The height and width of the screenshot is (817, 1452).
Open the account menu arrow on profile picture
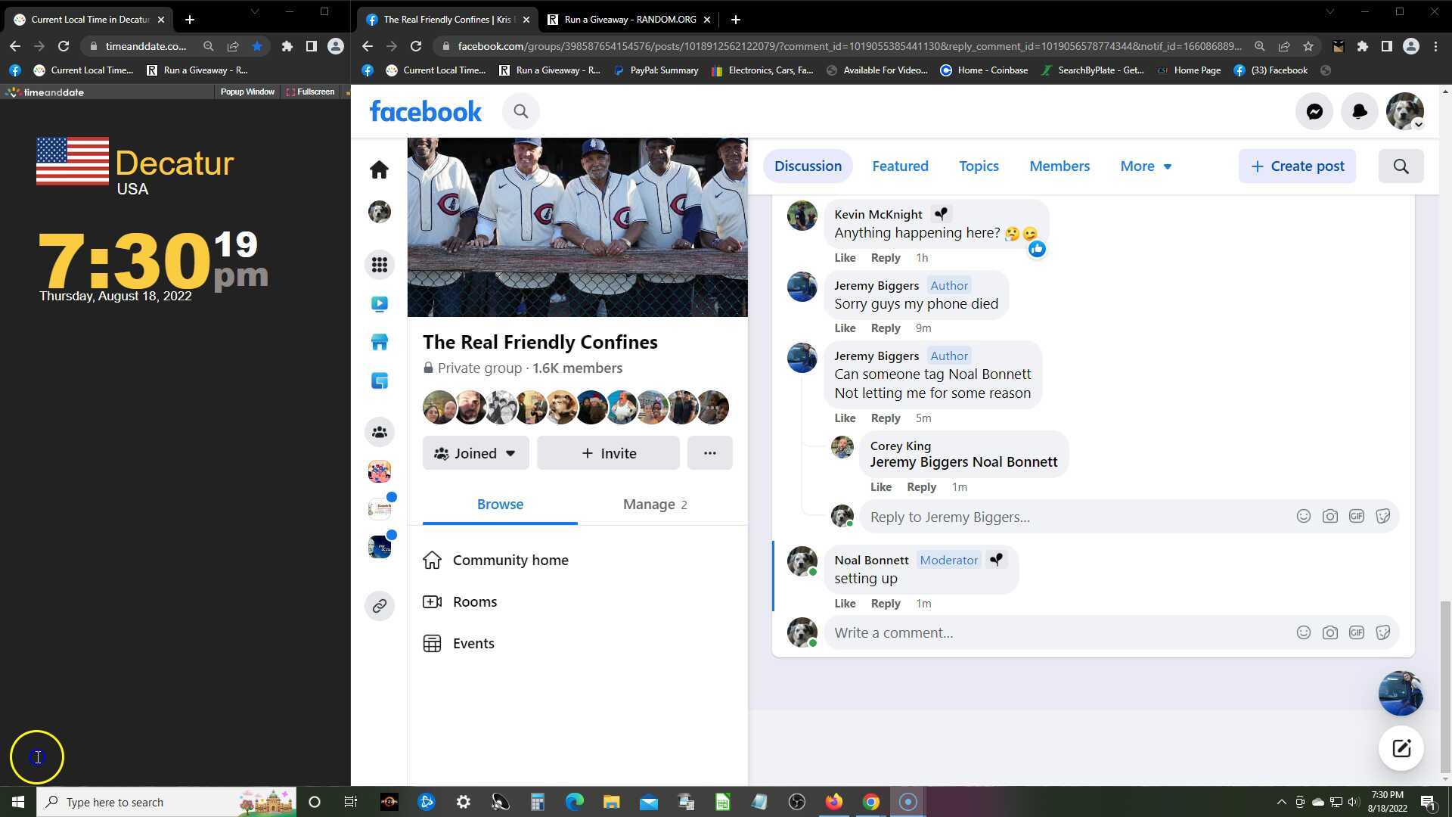(x=1419, y=125)
